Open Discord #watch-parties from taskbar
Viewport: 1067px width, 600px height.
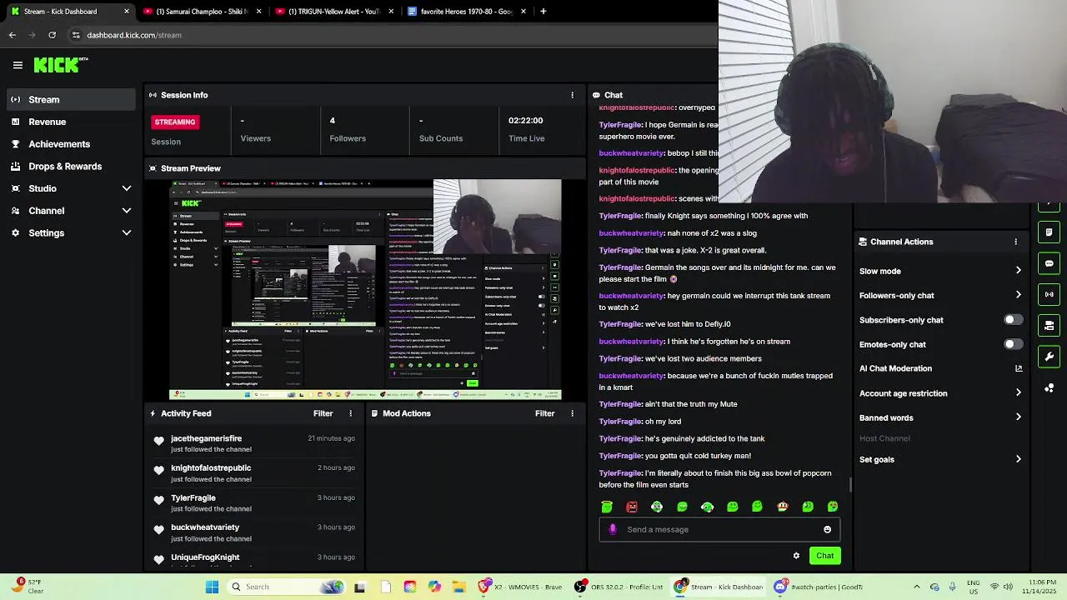[x=819, y=587]
